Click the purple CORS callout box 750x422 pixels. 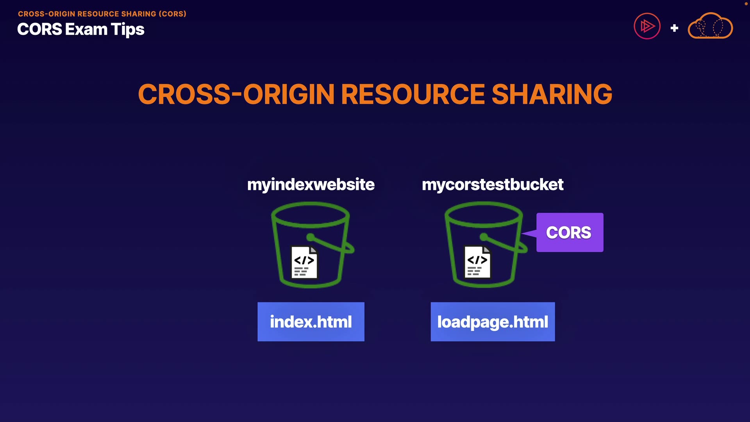click(570, 232)
